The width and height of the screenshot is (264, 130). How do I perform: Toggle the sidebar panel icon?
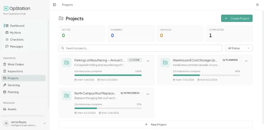pyautogui.click(x=54, y=5)
